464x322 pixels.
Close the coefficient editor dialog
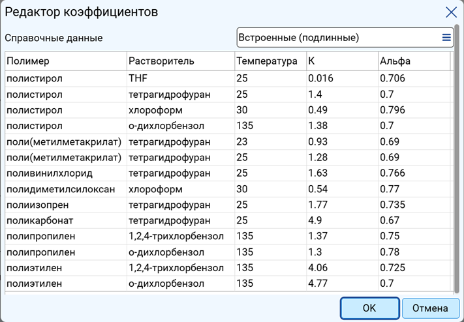tap(451, 12)
